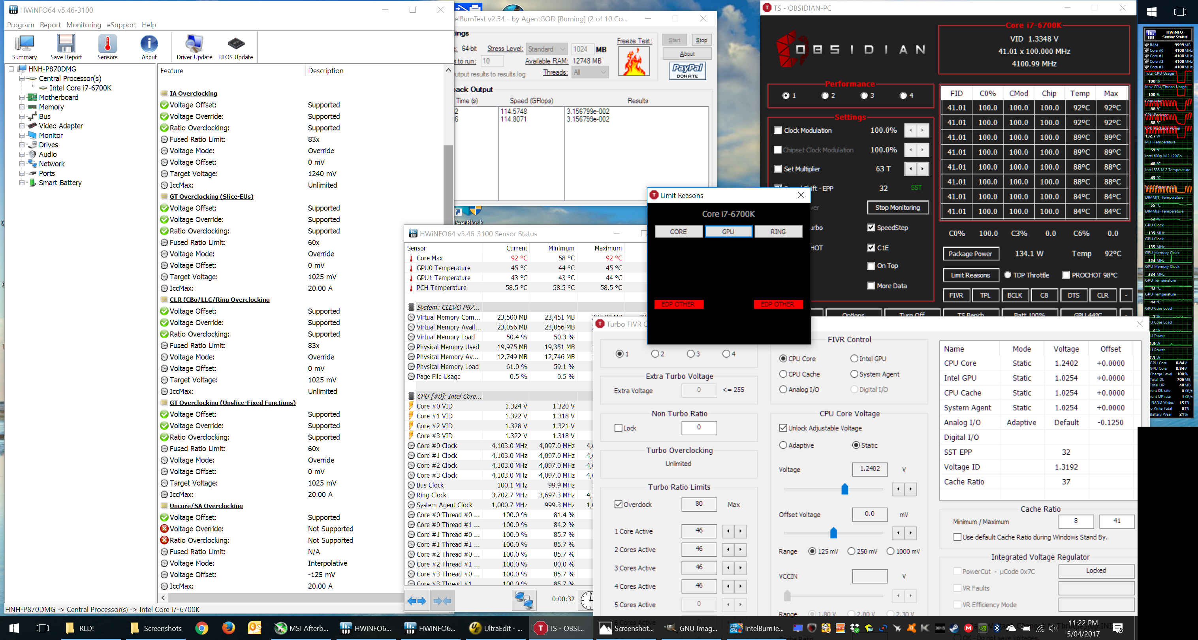Open the Stress Level dropdown
1198x640 pixels.
point(547,49)
